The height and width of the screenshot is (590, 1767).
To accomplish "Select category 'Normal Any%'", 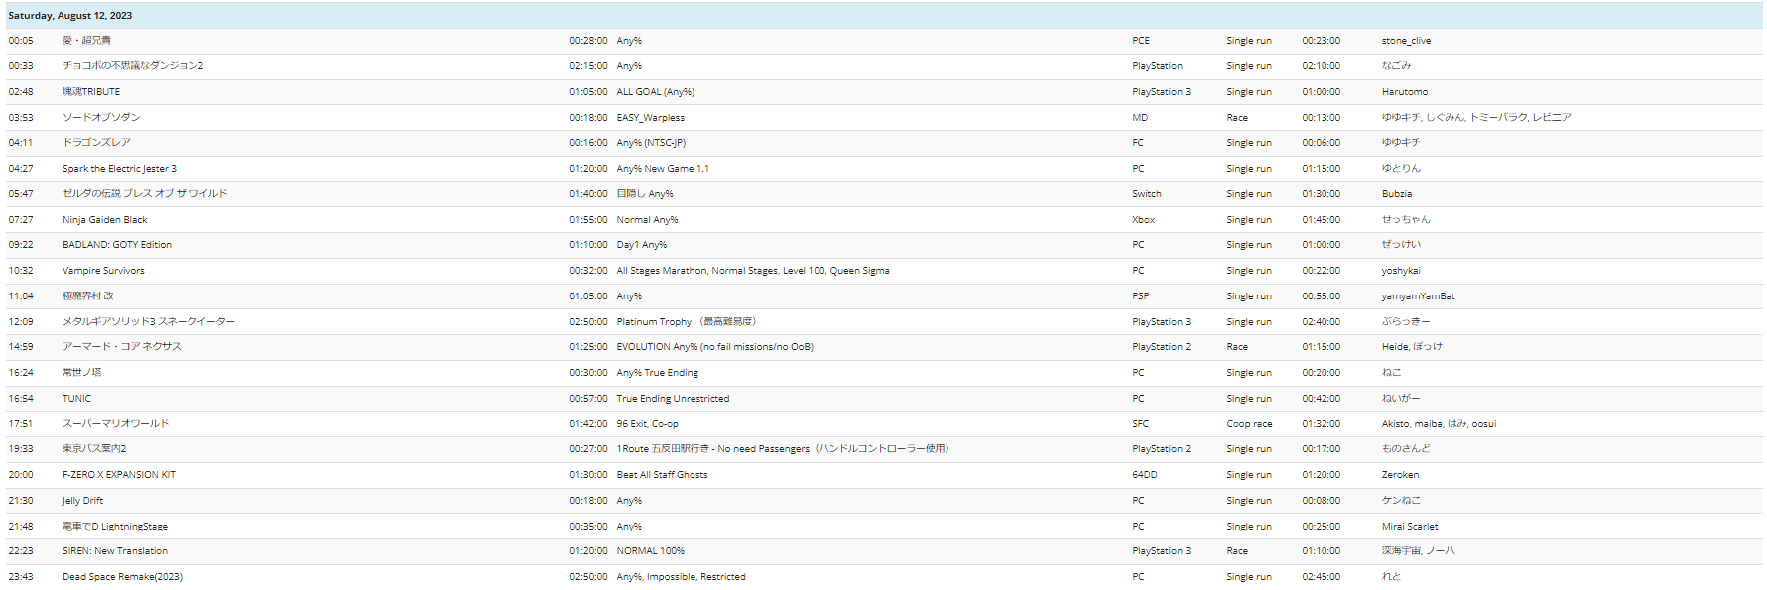I will click(x=647, y=220).
